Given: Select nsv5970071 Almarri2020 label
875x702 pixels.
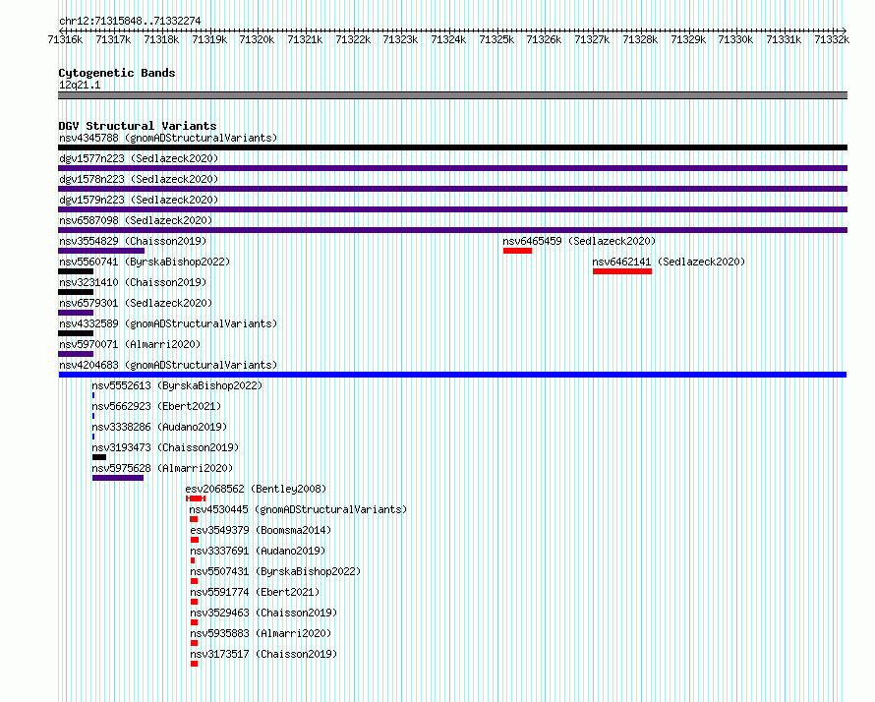Looking at the screenshot, I should tap(130, 344).
